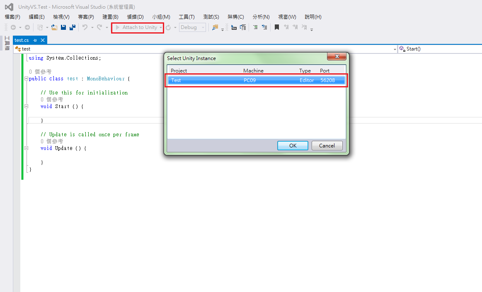
Task: Close the Select Unity Instance dialog
Action: 337,56
